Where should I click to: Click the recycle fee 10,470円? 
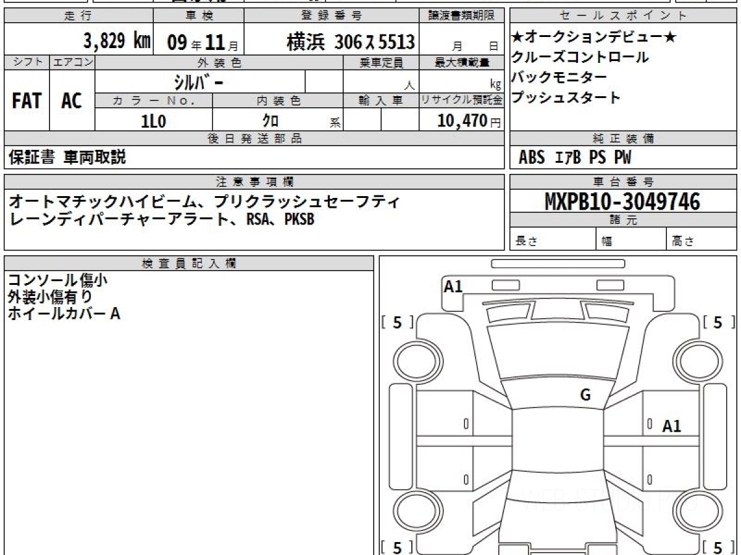tap(469, 121)
